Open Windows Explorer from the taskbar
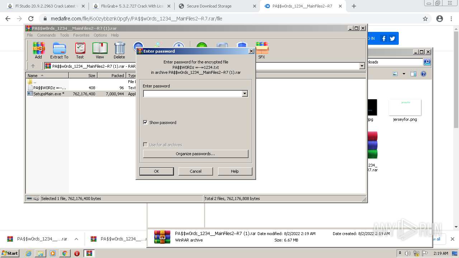 point(41,253)
